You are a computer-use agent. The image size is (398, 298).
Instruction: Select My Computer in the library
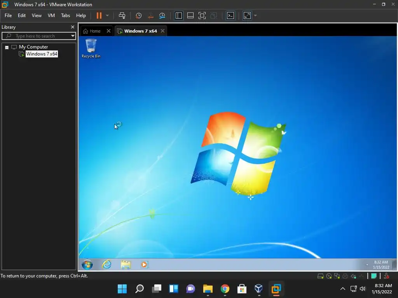tap(33, 47)
